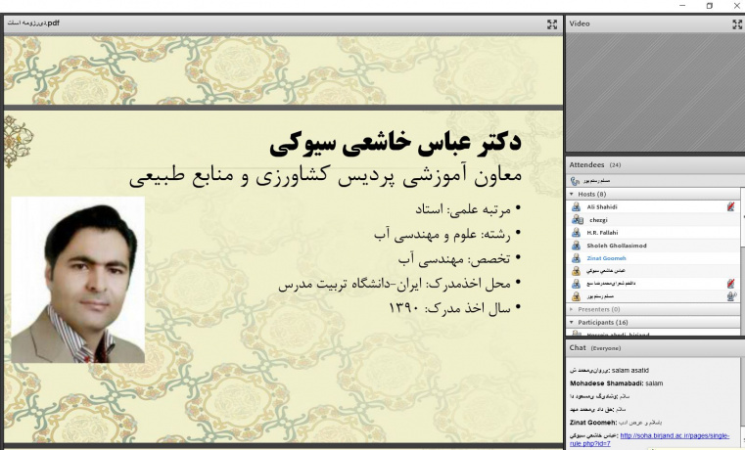This screenshot has height=450, width=745.
Task: Click the presenter photo on the slide
Action: (78, 280)
